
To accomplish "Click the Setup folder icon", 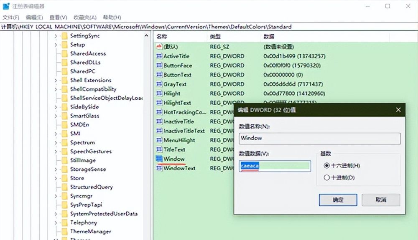I will [x=64, y=45].
